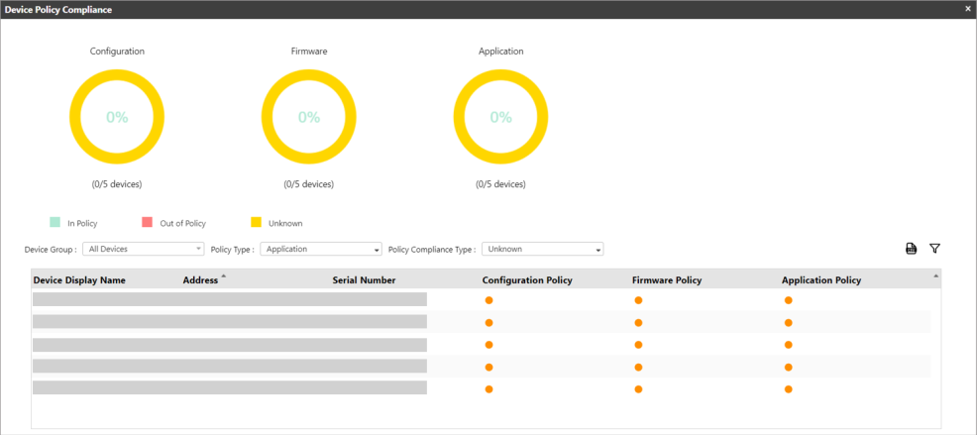Export the compliance report to PDF
Screen dimensions: 977x435
pyautogui.click(x=911, y=249)
